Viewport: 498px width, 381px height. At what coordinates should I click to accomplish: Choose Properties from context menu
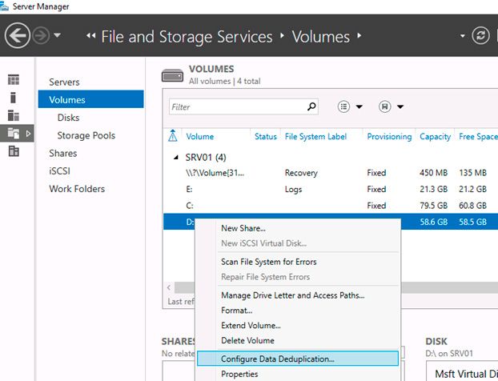(x=239, y=375)
